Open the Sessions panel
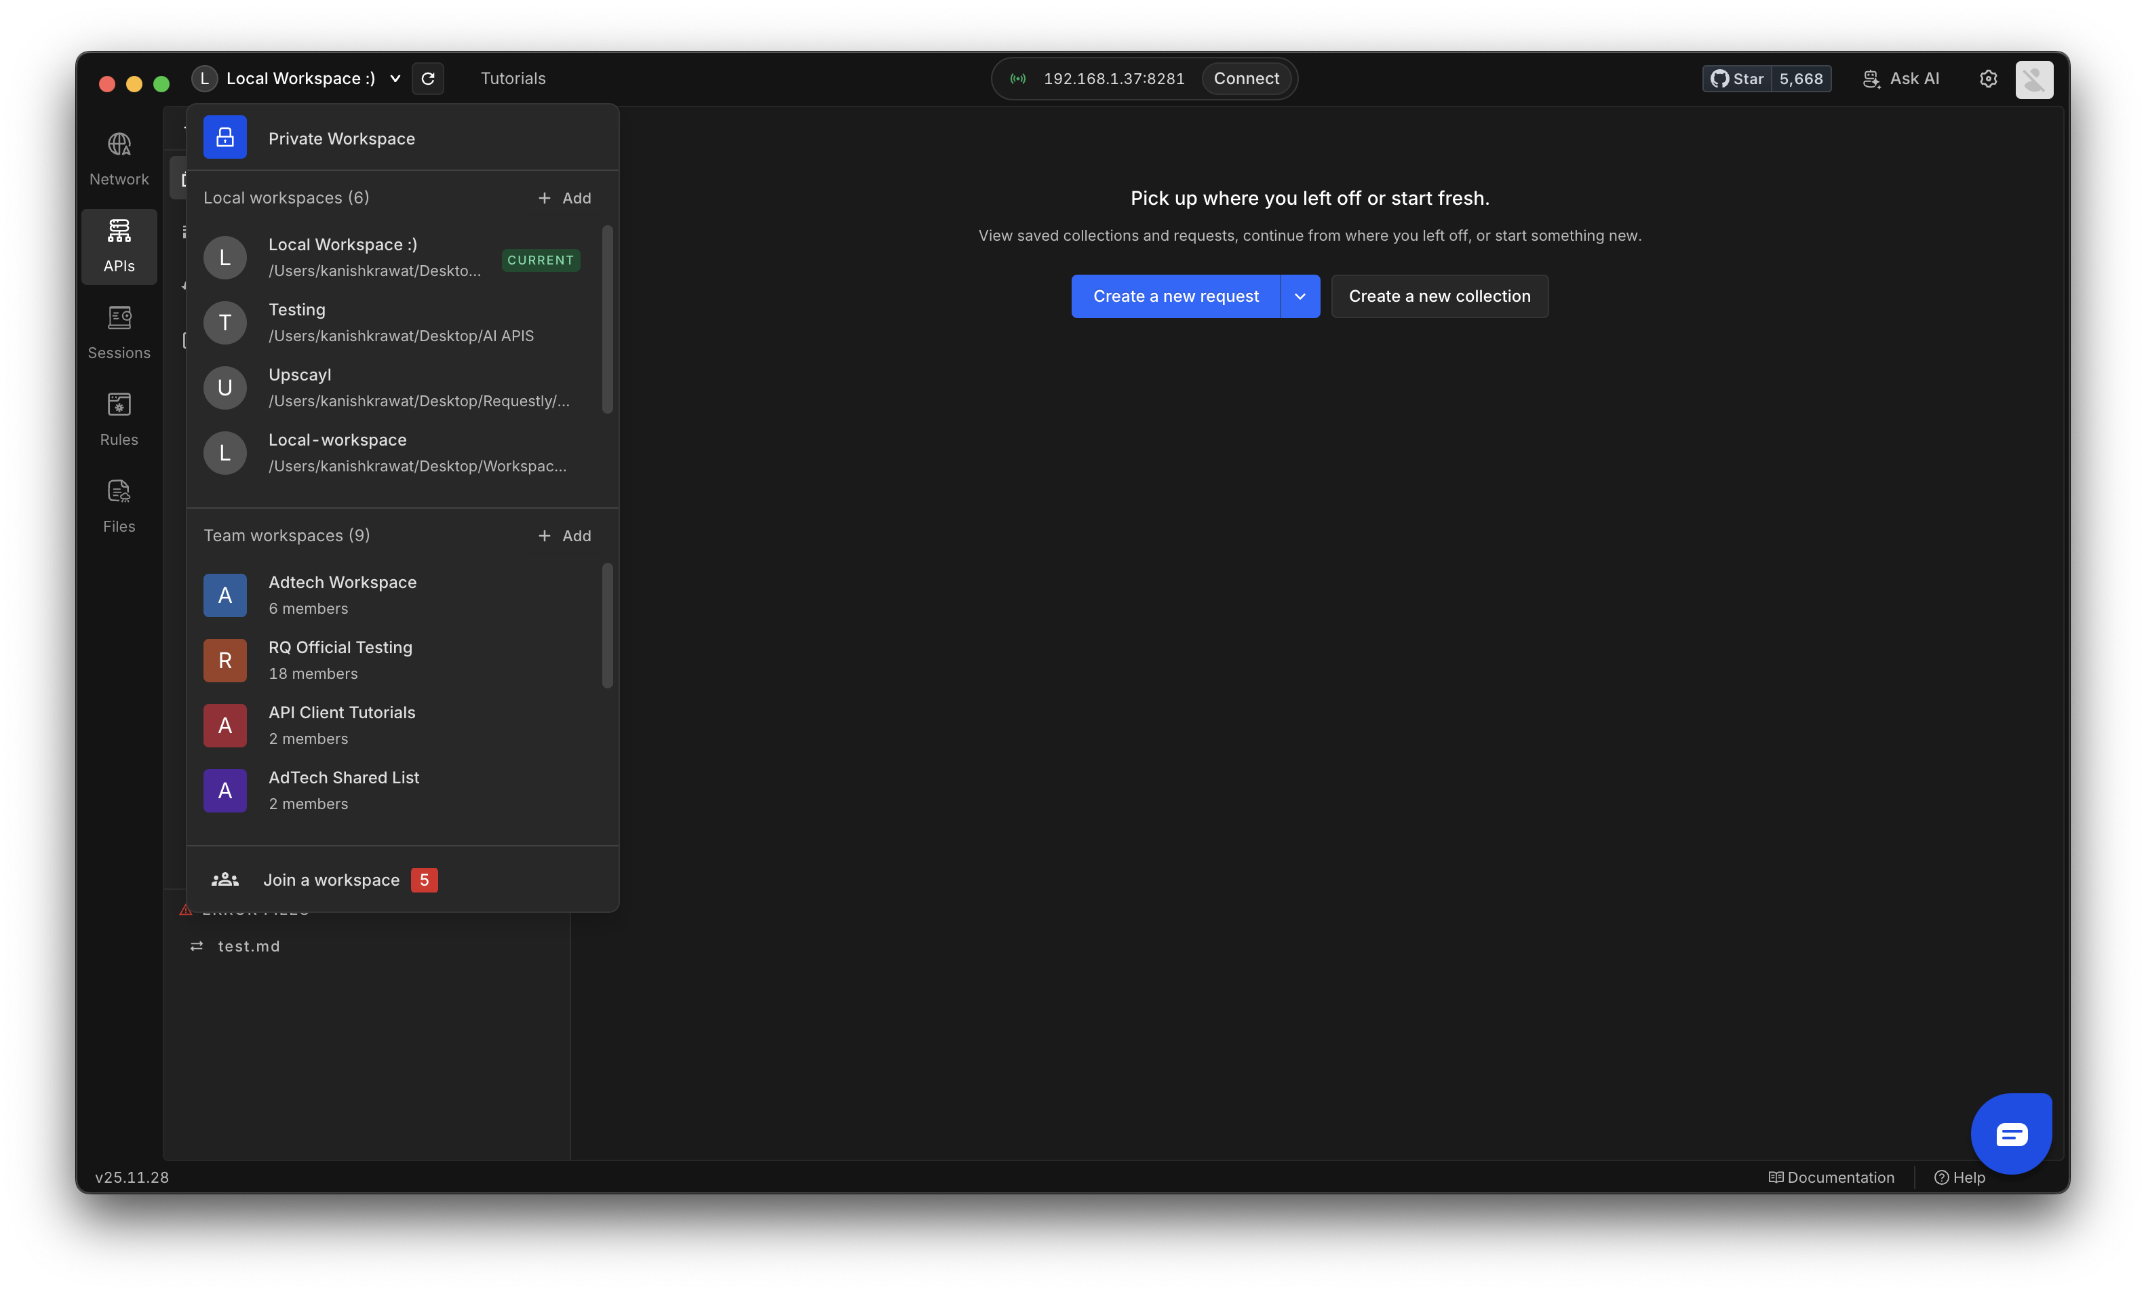The height and width of the screenshot is (1294, 2146). 119,332
